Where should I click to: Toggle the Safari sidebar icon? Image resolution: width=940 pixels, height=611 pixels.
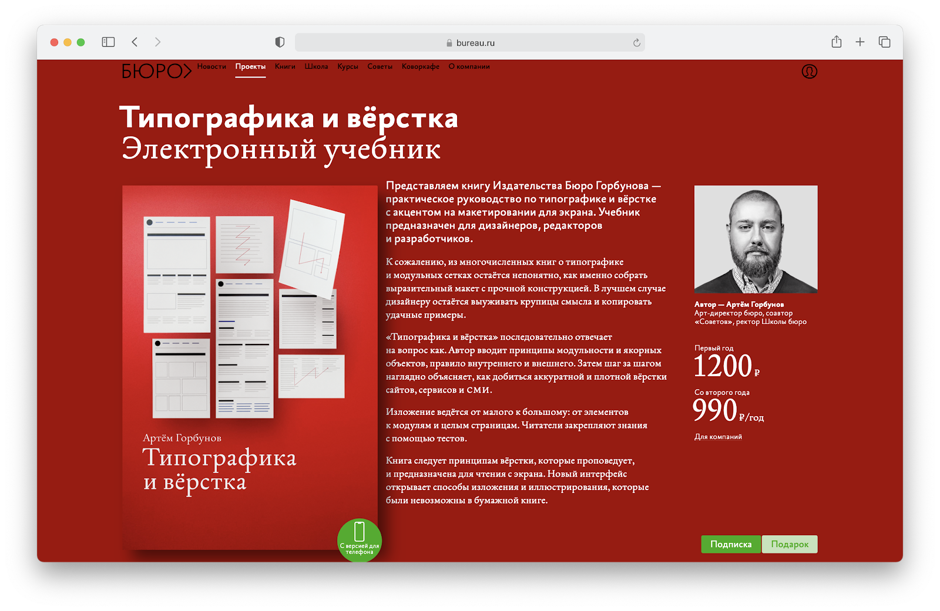point(108,42)
